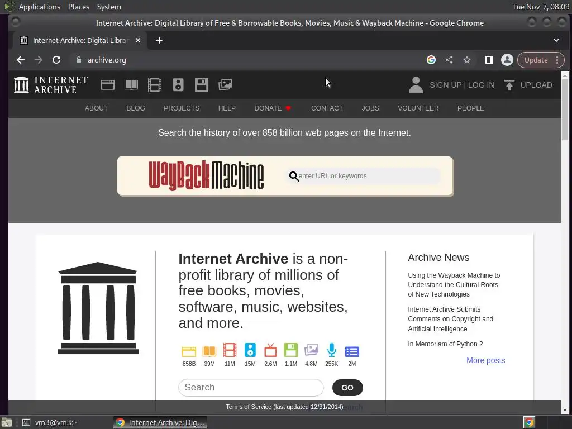
Task: Open the PEOPLE menu item
Action: tap(470, 108)
